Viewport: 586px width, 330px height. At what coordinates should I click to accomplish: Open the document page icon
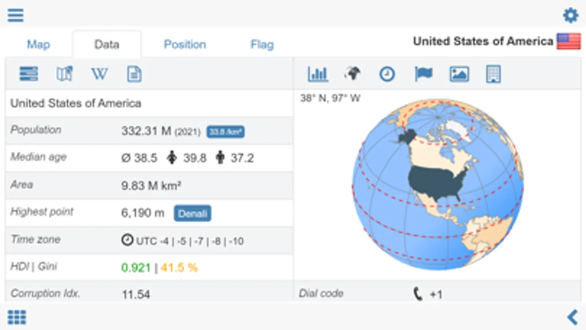coord(134,74)
